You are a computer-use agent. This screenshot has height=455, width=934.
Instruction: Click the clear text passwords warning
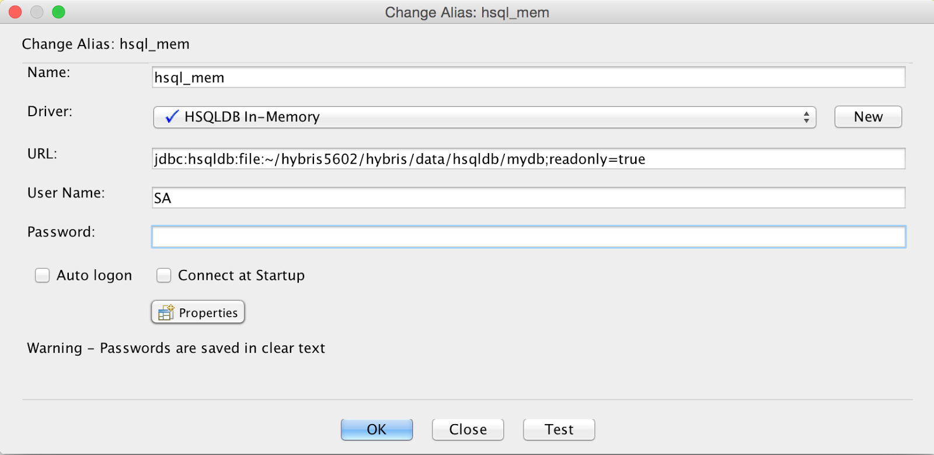click(x=176, y=348)
